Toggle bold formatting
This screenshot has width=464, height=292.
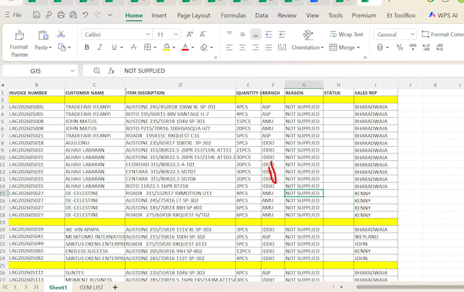[87, 47]
